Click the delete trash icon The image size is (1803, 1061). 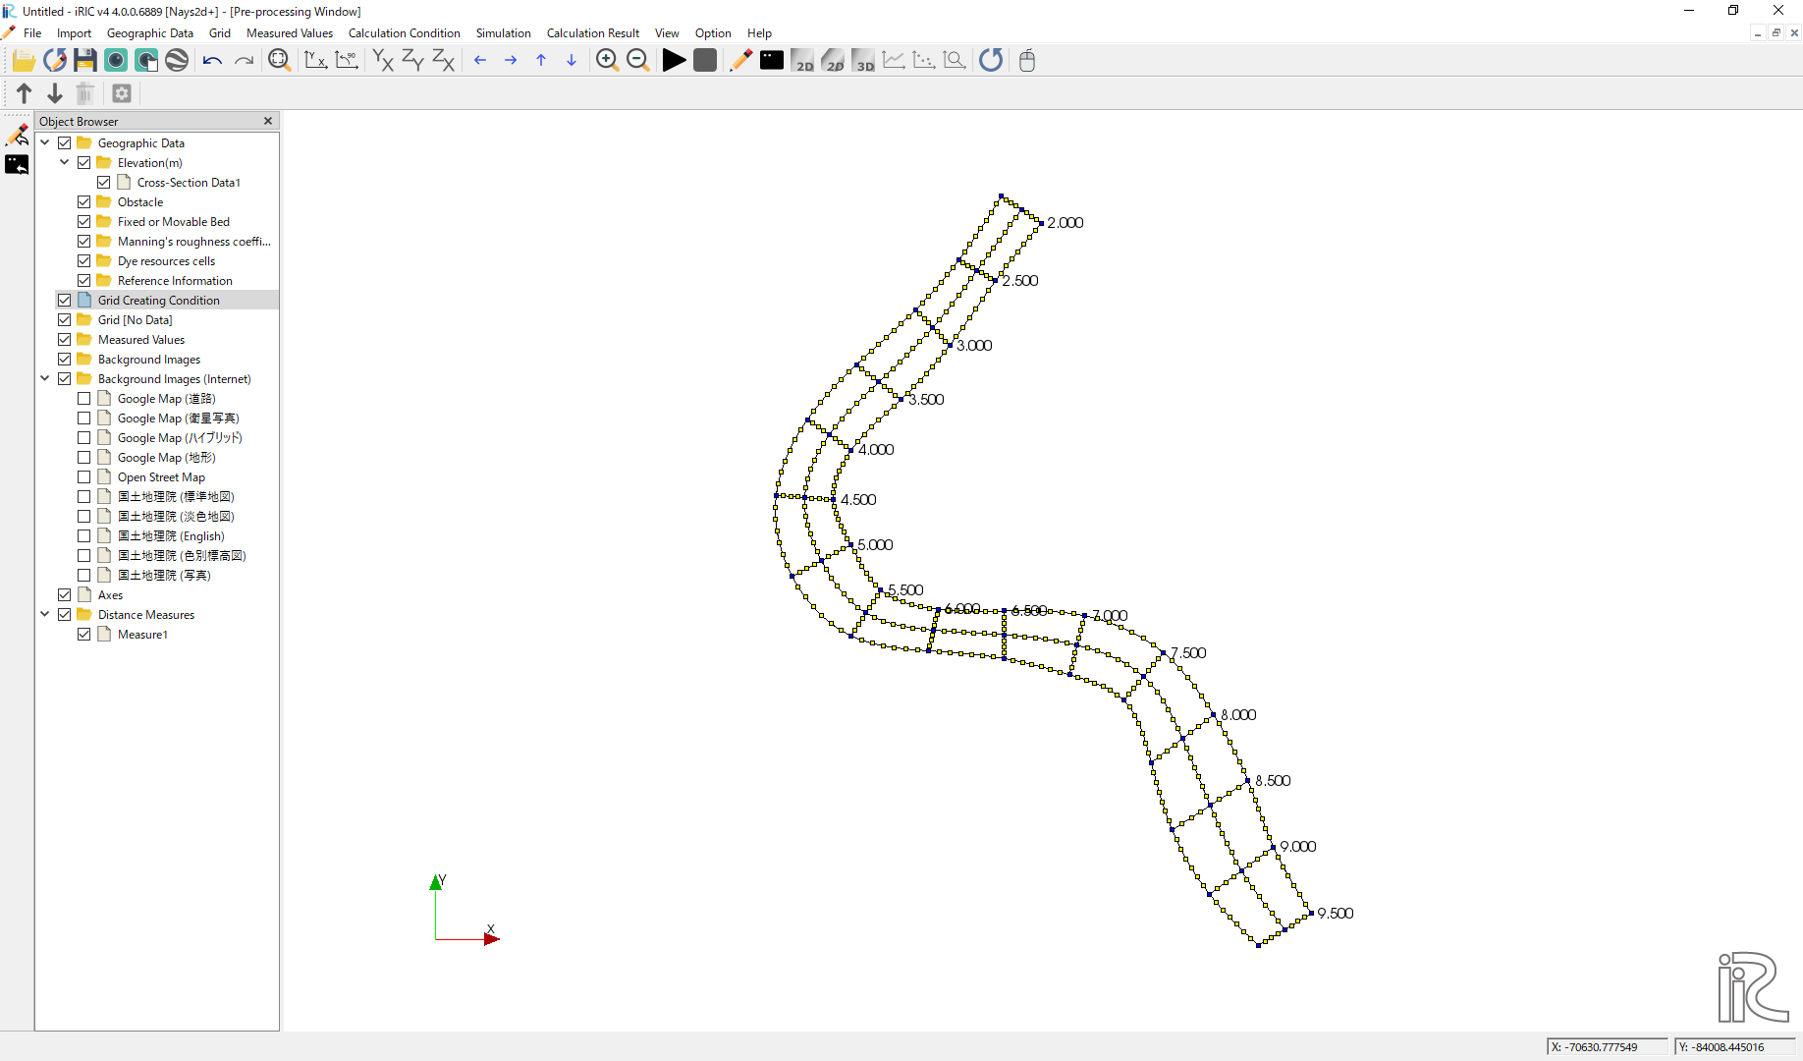pos(85,93)
